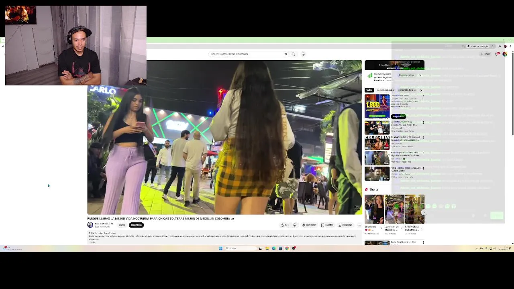Open more actions ellipsis next to Descargar
The width and height of the screenshot is (514, 289).
[x=359, y=225]
